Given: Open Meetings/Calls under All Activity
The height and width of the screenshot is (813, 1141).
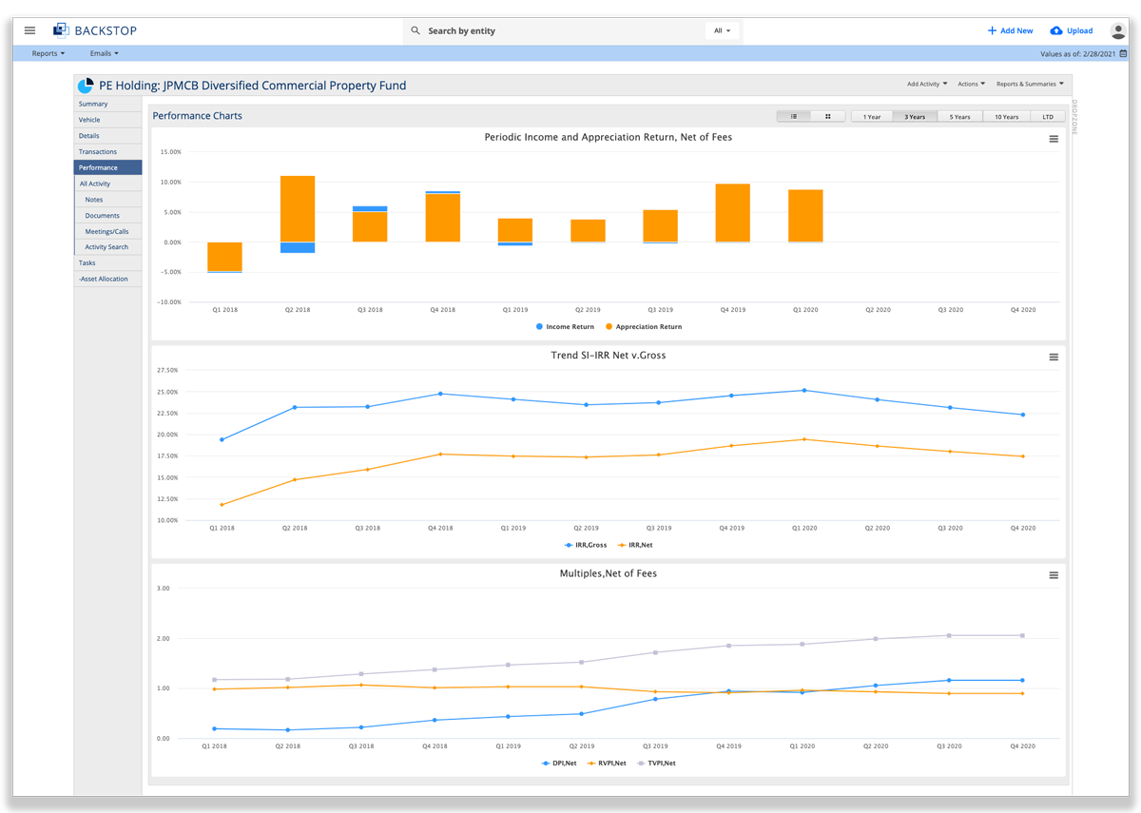Looking at the screenshot, I should pyautogui.click(x=107, y=231).
